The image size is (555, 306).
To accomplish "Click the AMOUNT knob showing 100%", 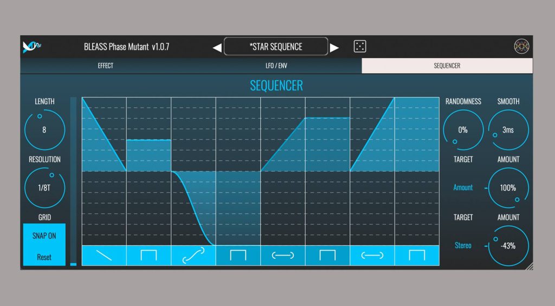I will [x=508, y=188].
